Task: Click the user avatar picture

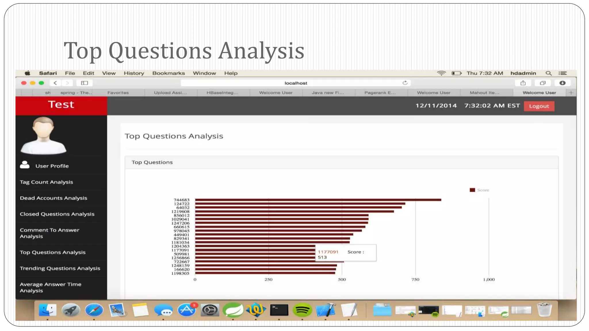Action: 43,135
